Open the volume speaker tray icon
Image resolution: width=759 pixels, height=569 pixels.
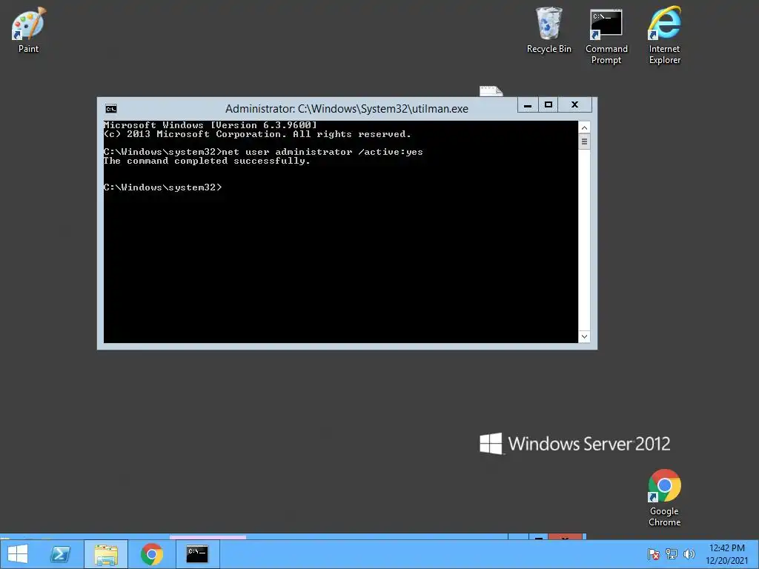[689, 554]
